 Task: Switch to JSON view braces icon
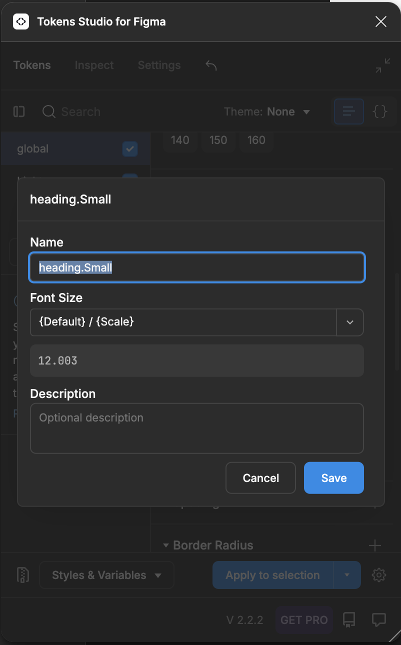click(x=380, y=111)
